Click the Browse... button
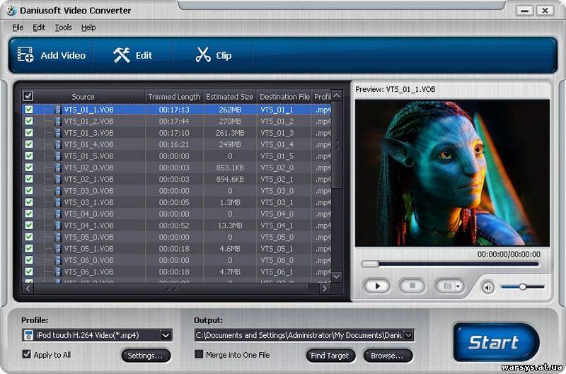566x374 pixels. 387,356
